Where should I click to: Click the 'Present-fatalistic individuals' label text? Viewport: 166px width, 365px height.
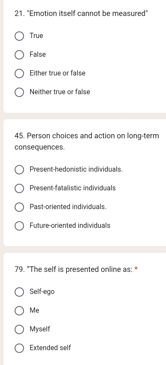[73, 188]
